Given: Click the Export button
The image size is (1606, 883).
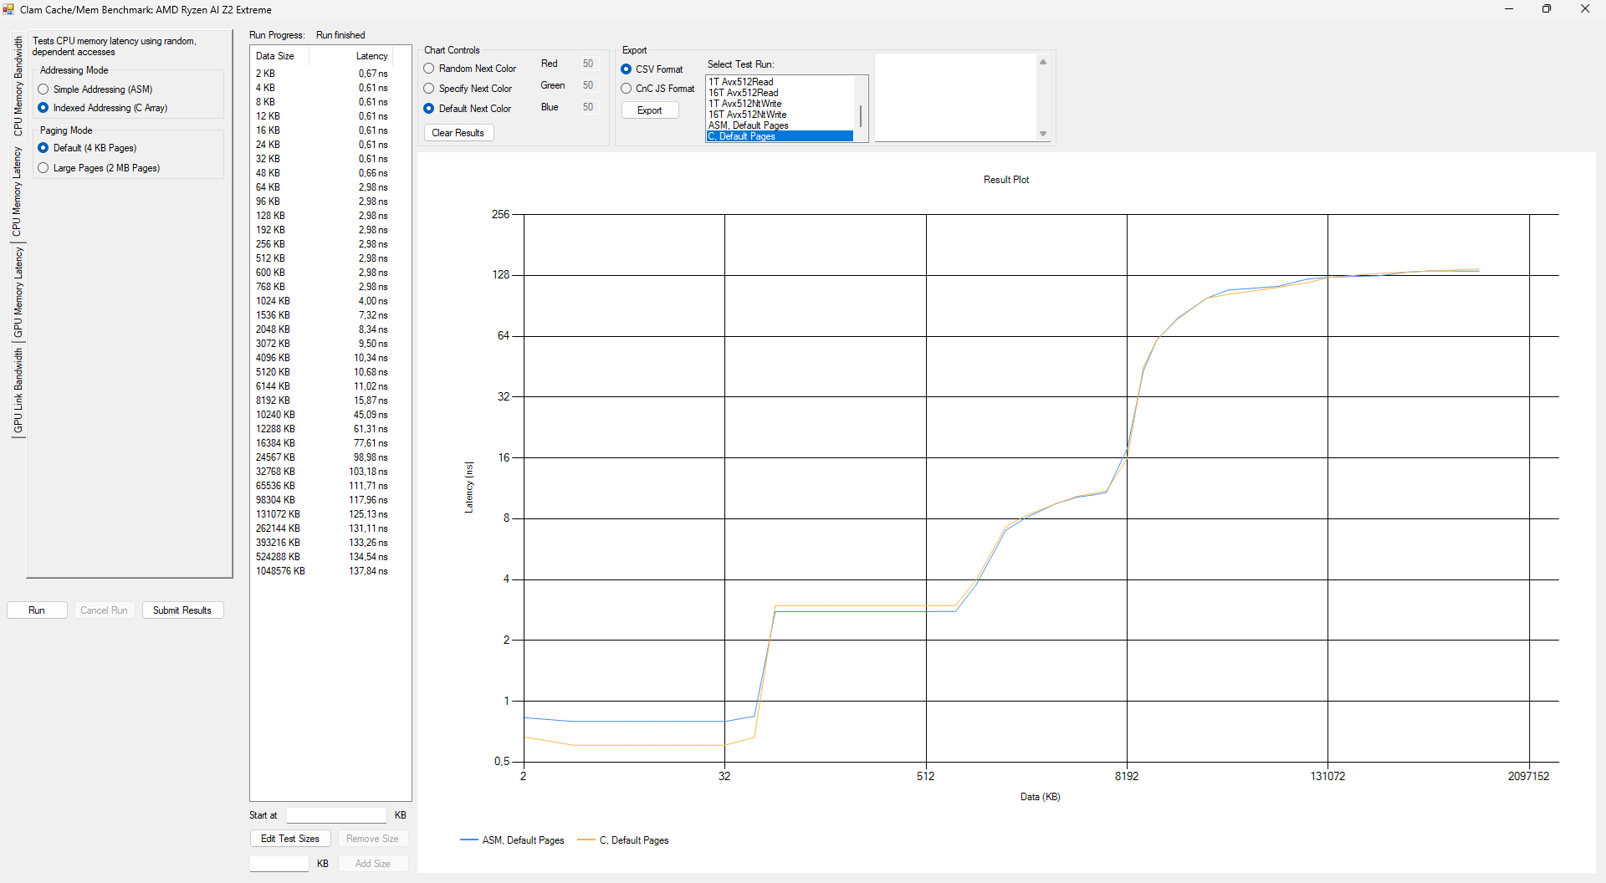Looking at the screenshot, I should point(649,110).
